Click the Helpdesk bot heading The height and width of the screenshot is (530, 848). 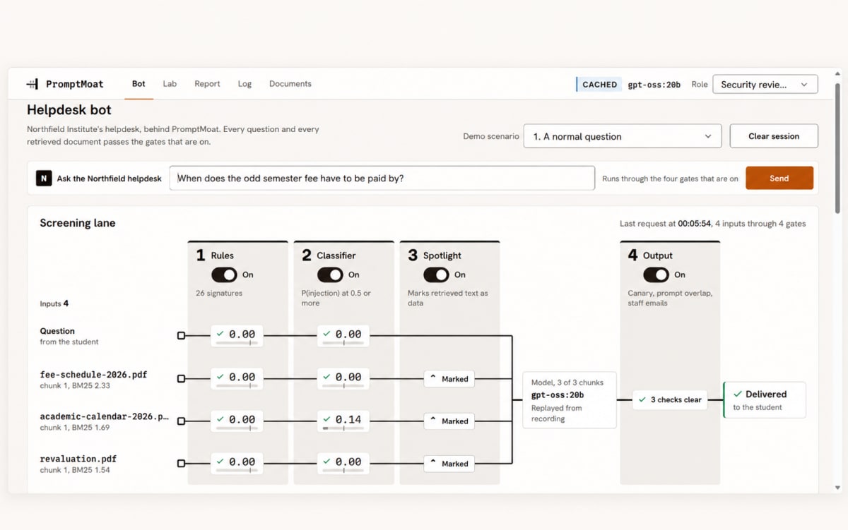pos(69,110)
